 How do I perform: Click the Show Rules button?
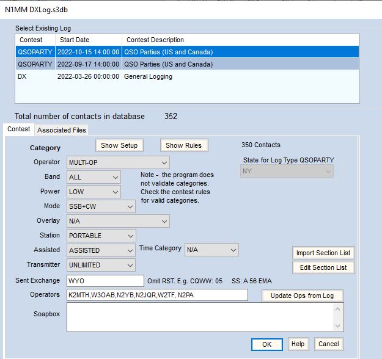pyautogui.click(x=184, y=145)
